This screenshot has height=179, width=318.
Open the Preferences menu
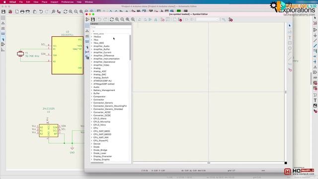pyautogui.click(x=68, y=2)
